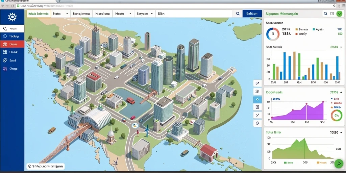Image resolution: width=346 pixels, height=173 pixels.
Task: Click the Y-shaped map tool button
Action: pos(257,115)
